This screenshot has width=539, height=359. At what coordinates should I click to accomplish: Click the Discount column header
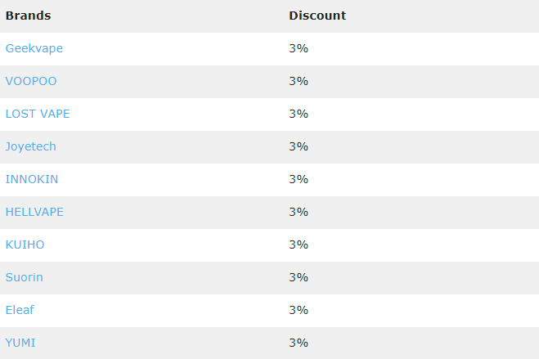tap(317, 16)
